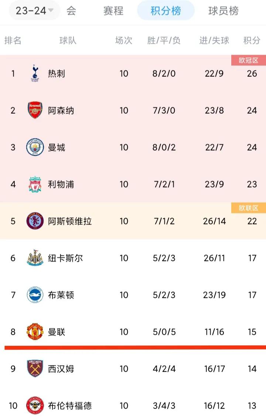Click the Aston Villa crest
The height and width of the screenshot is (420, 266).
pos(35,221)
